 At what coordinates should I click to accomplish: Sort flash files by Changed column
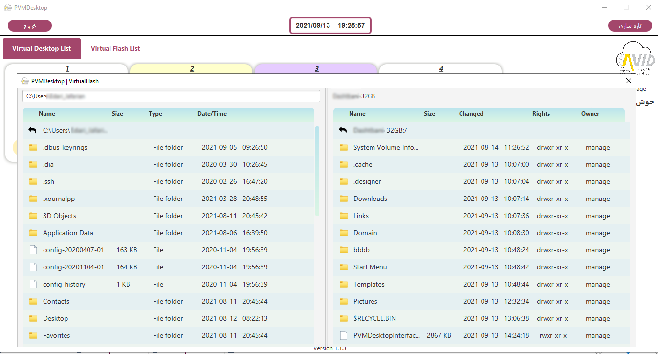click(471, 114)
